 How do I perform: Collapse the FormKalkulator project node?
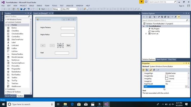click(x=144, y=26)
